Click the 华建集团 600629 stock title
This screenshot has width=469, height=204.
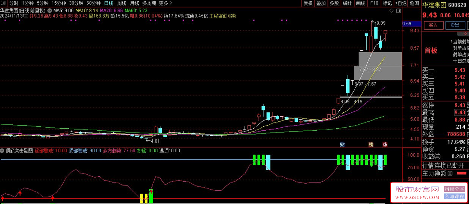pyautogui.click(x=445, y=5)
